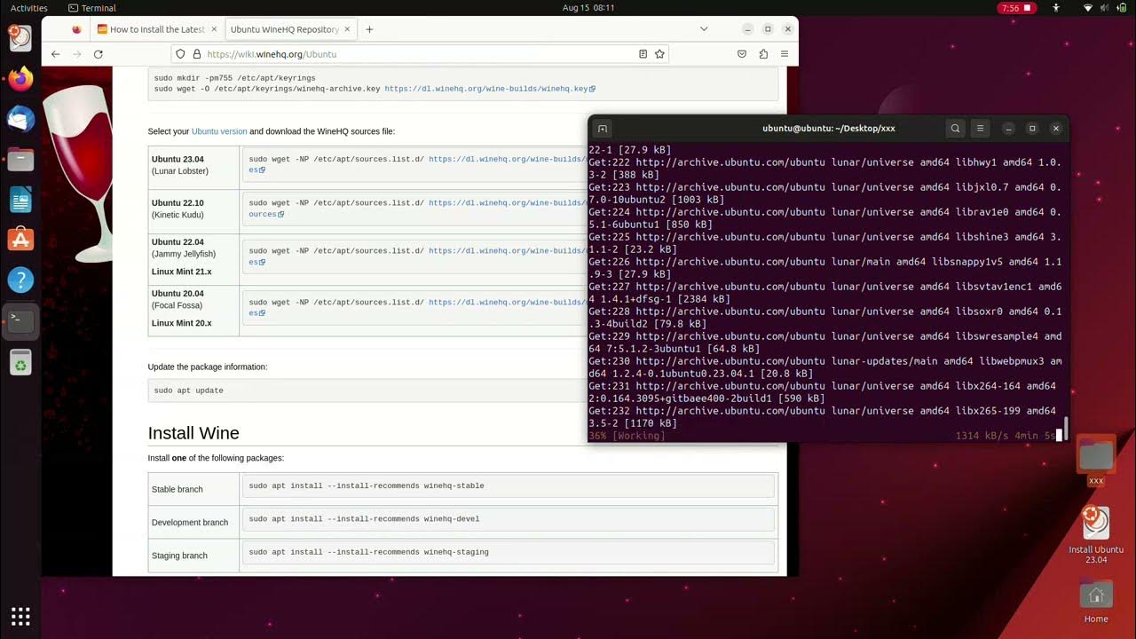The image size is (1136, 639).
Task: Open a new tab with plus button
Action: 369,29
